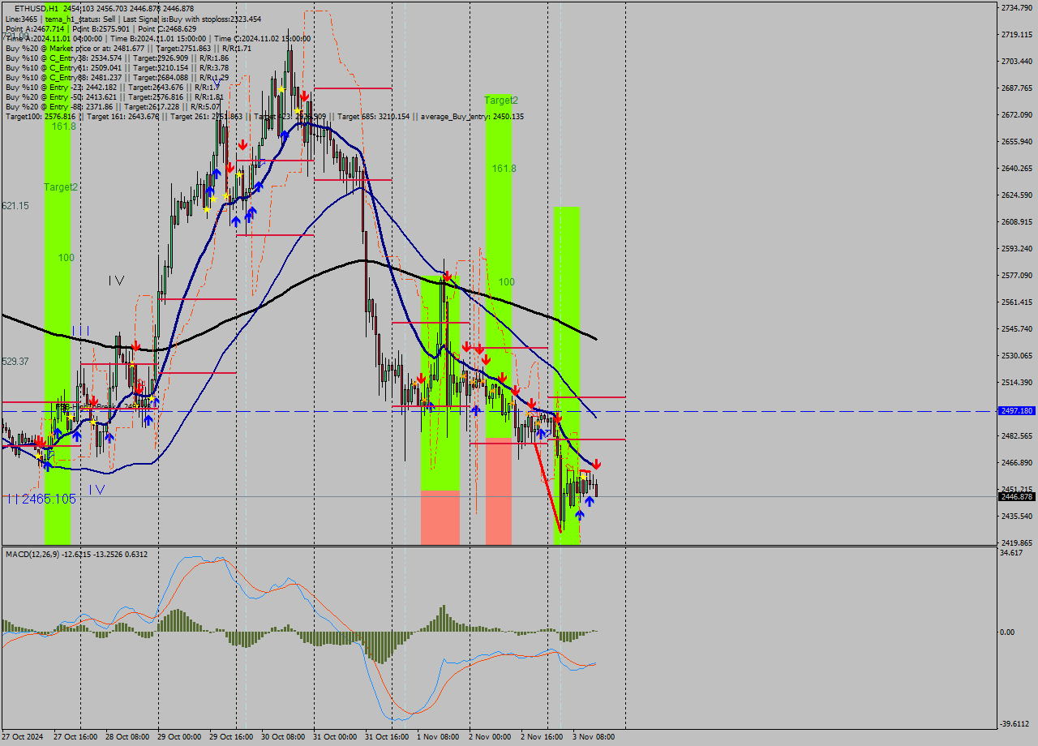
Task: Click the 2514.390 price axis label
Action: click(x=1017, y=382)
